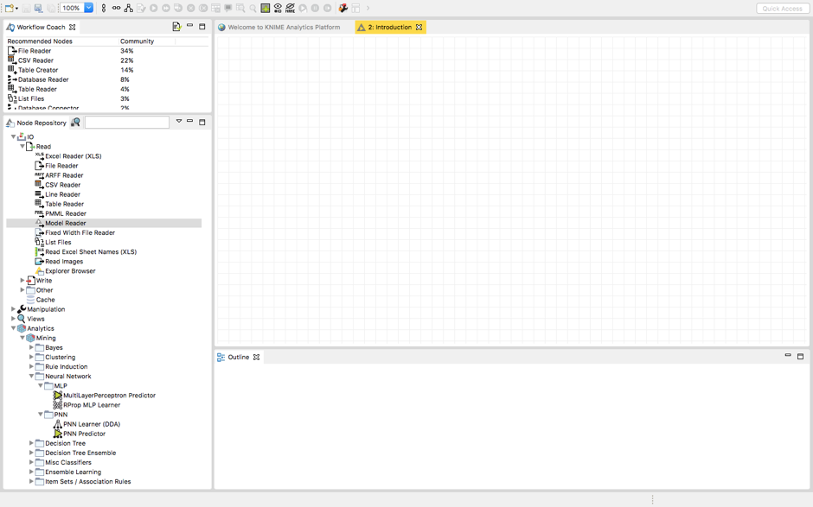Open the Node Repository view menu arrow
Screen dimensions: 813x507
click(179, 122)
